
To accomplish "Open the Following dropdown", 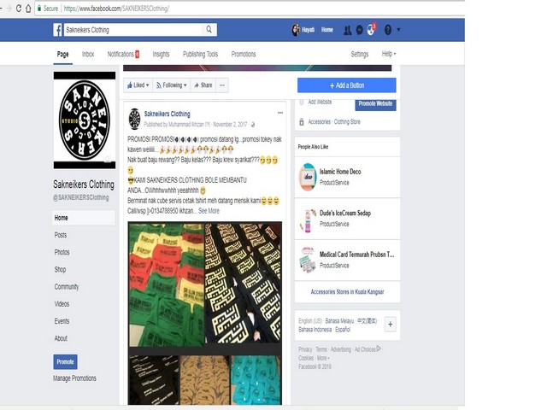I will [x=171, y=85].
